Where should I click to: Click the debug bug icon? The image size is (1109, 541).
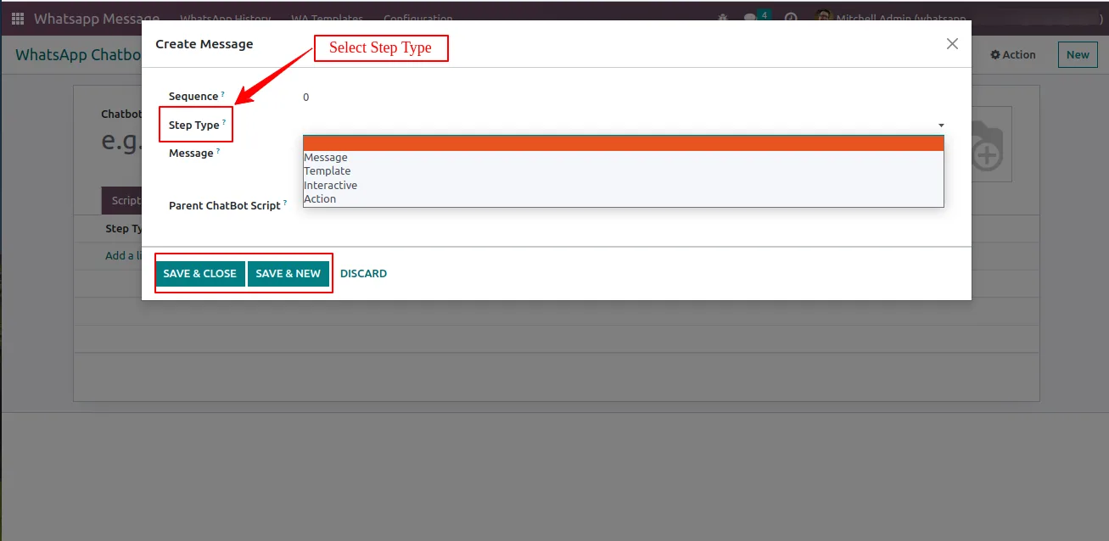(x=723, y=18)
